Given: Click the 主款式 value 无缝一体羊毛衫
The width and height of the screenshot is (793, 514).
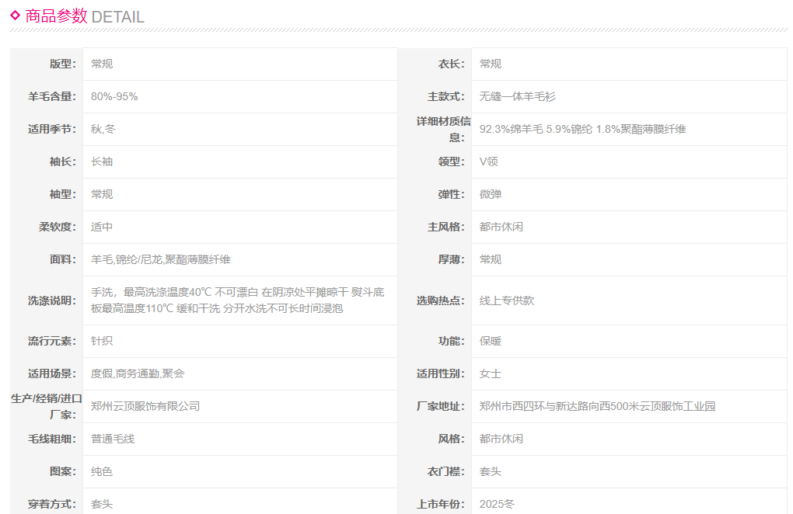Looking at the screenshot, I should click(518, 96).
